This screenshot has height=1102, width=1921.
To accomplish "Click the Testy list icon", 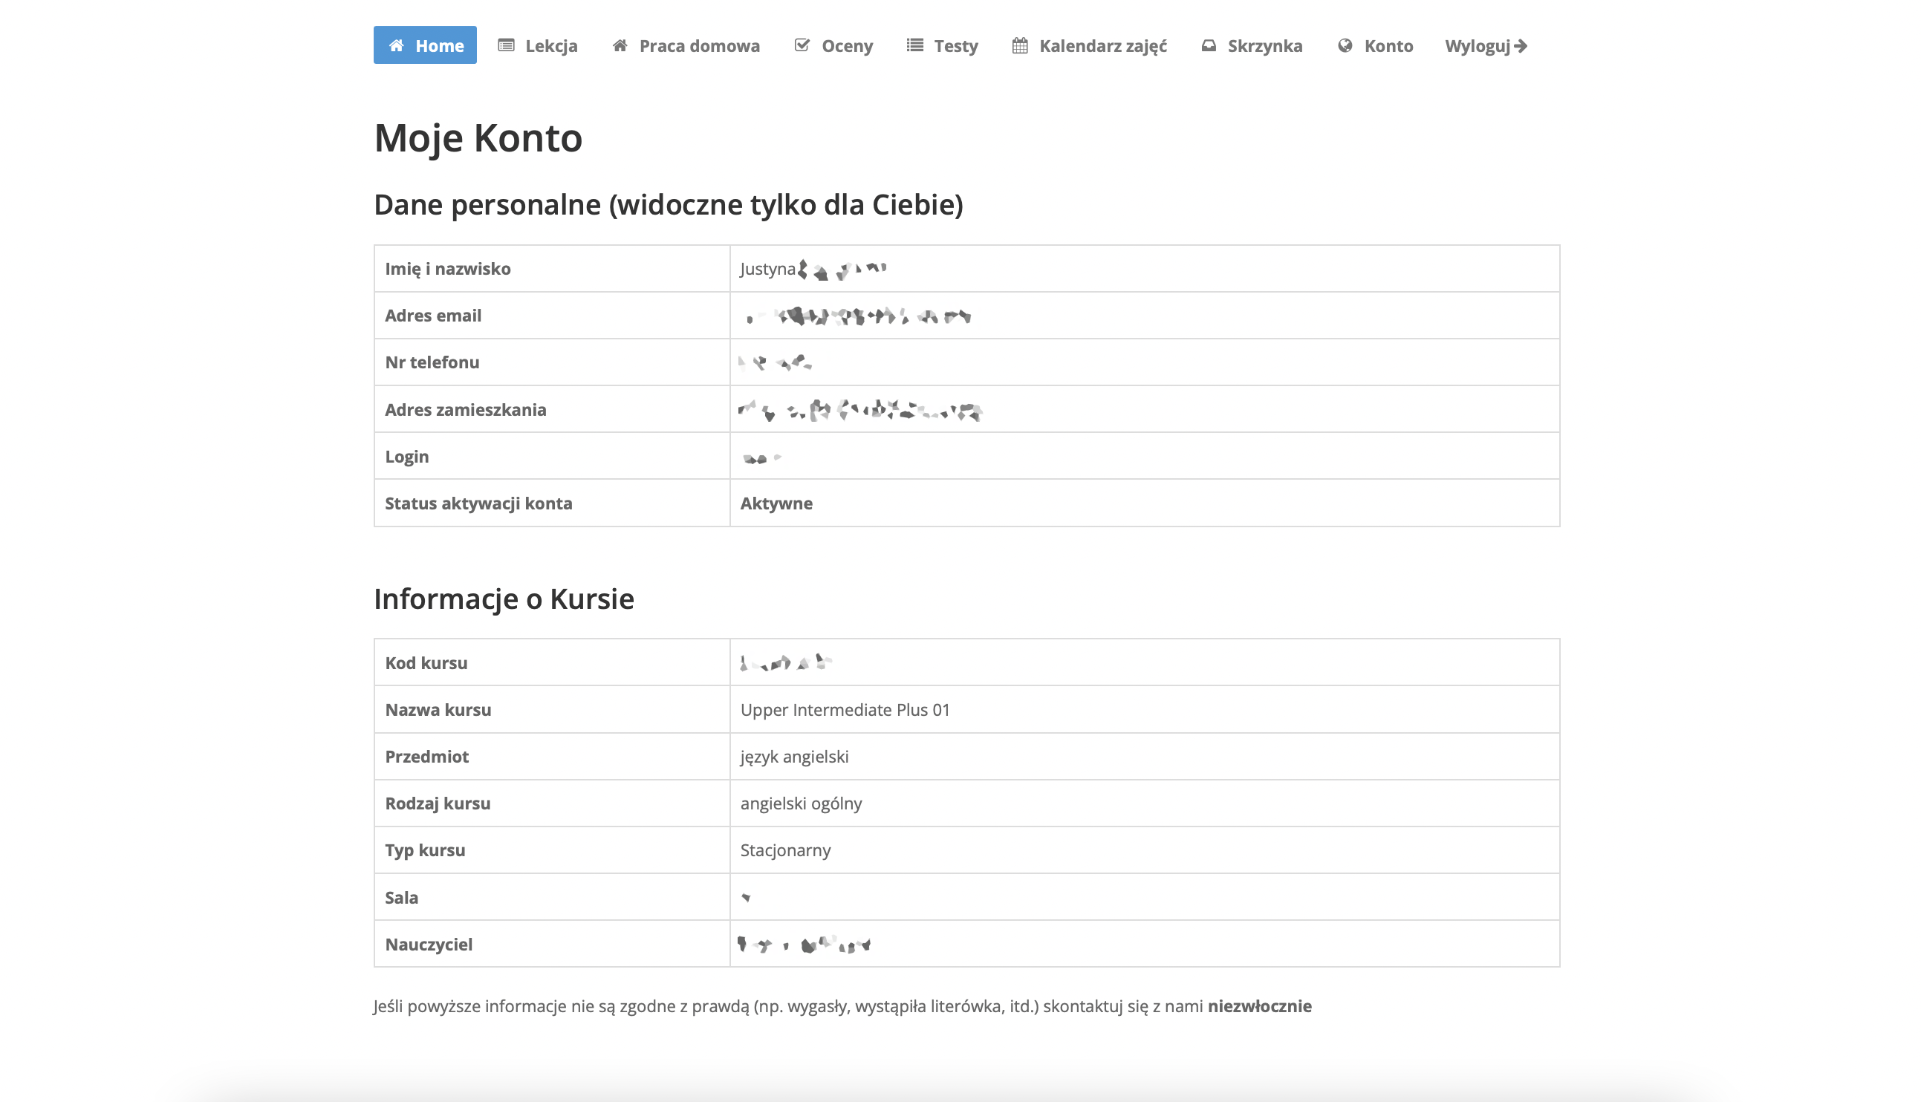I will coord(914,45).
